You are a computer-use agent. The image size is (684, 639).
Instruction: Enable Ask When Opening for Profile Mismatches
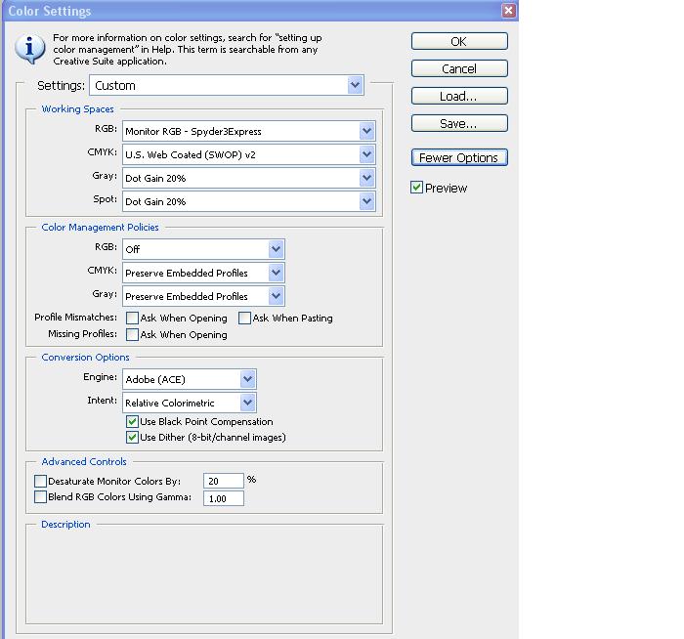[x=132, y=319]
